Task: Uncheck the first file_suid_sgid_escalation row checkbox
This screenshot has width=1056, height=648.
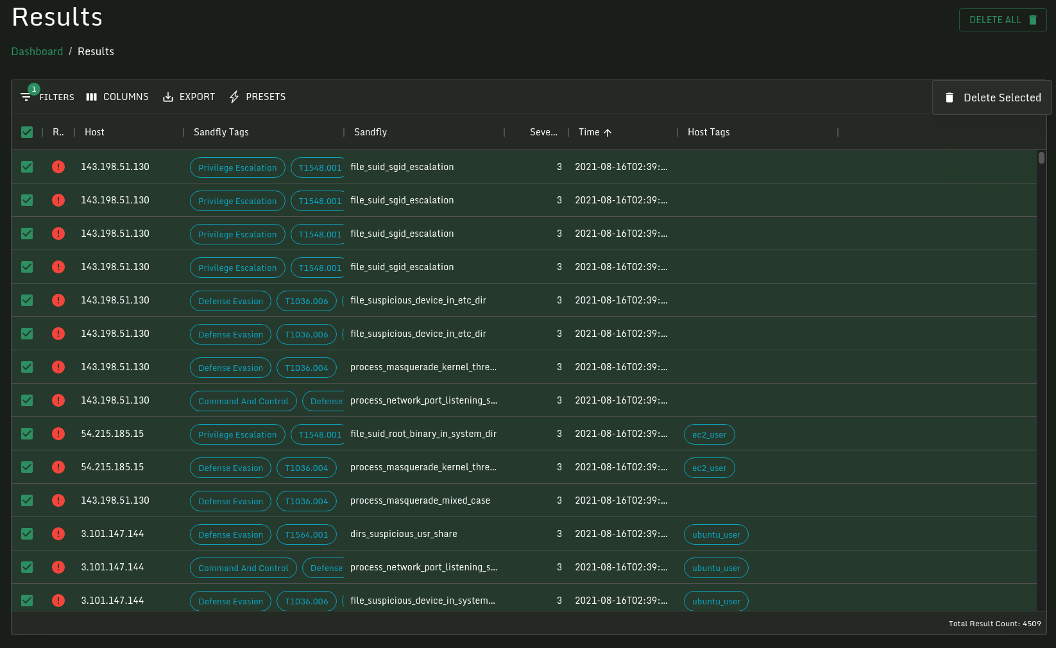Action: [27, 167]
